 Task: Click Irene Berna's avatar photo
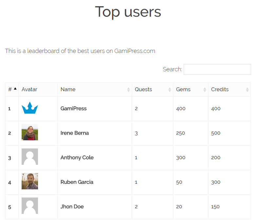[30, 132]
